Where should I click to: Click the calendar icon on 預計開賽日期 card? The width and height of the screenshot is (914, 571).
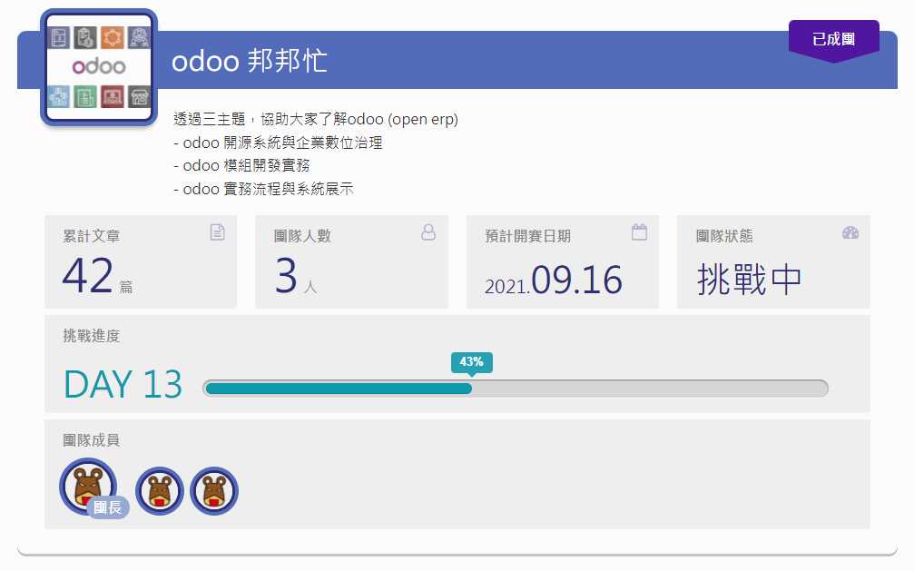tap(639, 232)
